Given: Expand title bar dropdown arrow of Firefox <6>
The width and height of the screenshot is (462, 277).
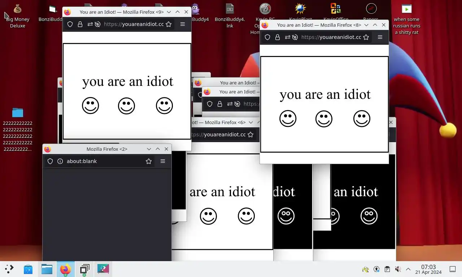Looking at the screenshot, I should pyautogui.click(x=250, y=122).
